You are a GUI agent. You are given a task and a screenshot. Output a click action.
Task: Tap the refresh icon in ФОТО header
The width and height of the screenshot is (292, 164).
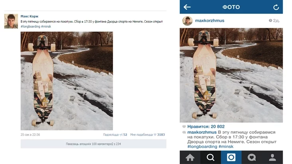(x=276, y=7)
